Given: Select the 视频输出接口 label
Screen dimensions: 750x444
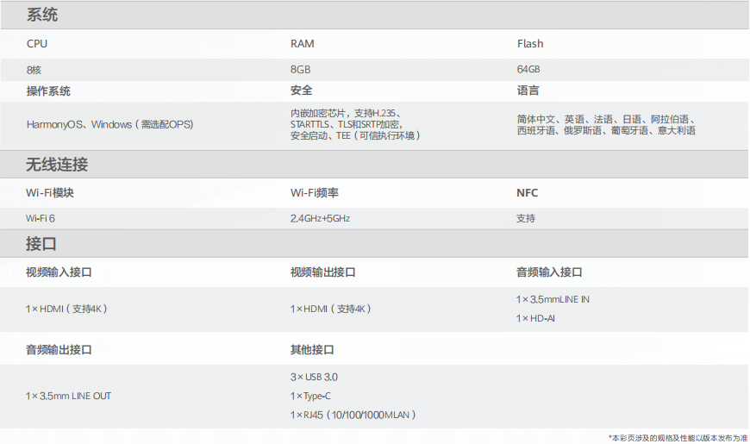Looking at the screenshot, I should 323,272.
